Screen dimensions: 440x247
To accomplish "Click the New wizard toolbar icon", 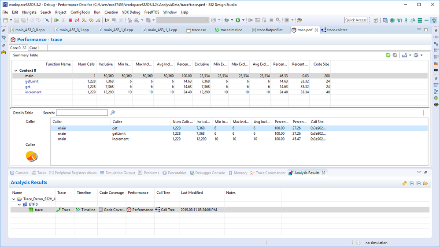I will pyautogui.click(x=6, y=20).
